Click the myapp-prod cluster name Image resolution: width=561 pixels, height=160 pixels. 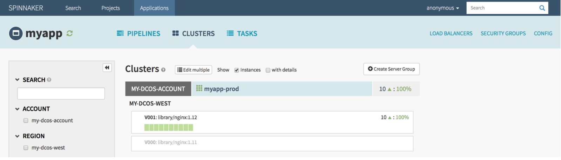[222, 89]
